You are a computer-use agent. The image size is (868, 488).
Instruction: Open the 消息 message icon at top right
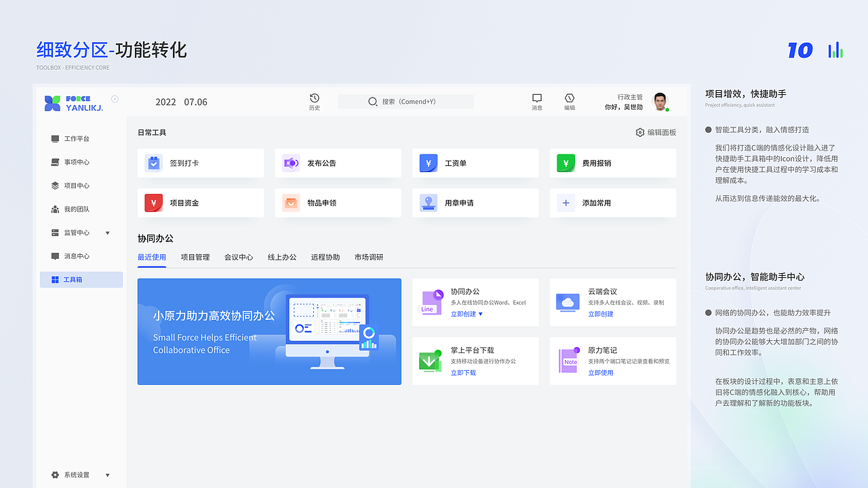[536, 98]
